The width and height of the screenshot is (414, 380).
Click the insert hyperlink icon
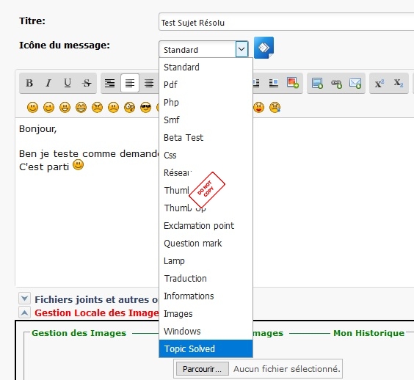[336, 84]
